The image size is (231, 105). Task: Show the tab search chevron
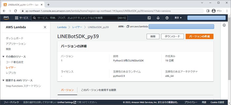202,3
